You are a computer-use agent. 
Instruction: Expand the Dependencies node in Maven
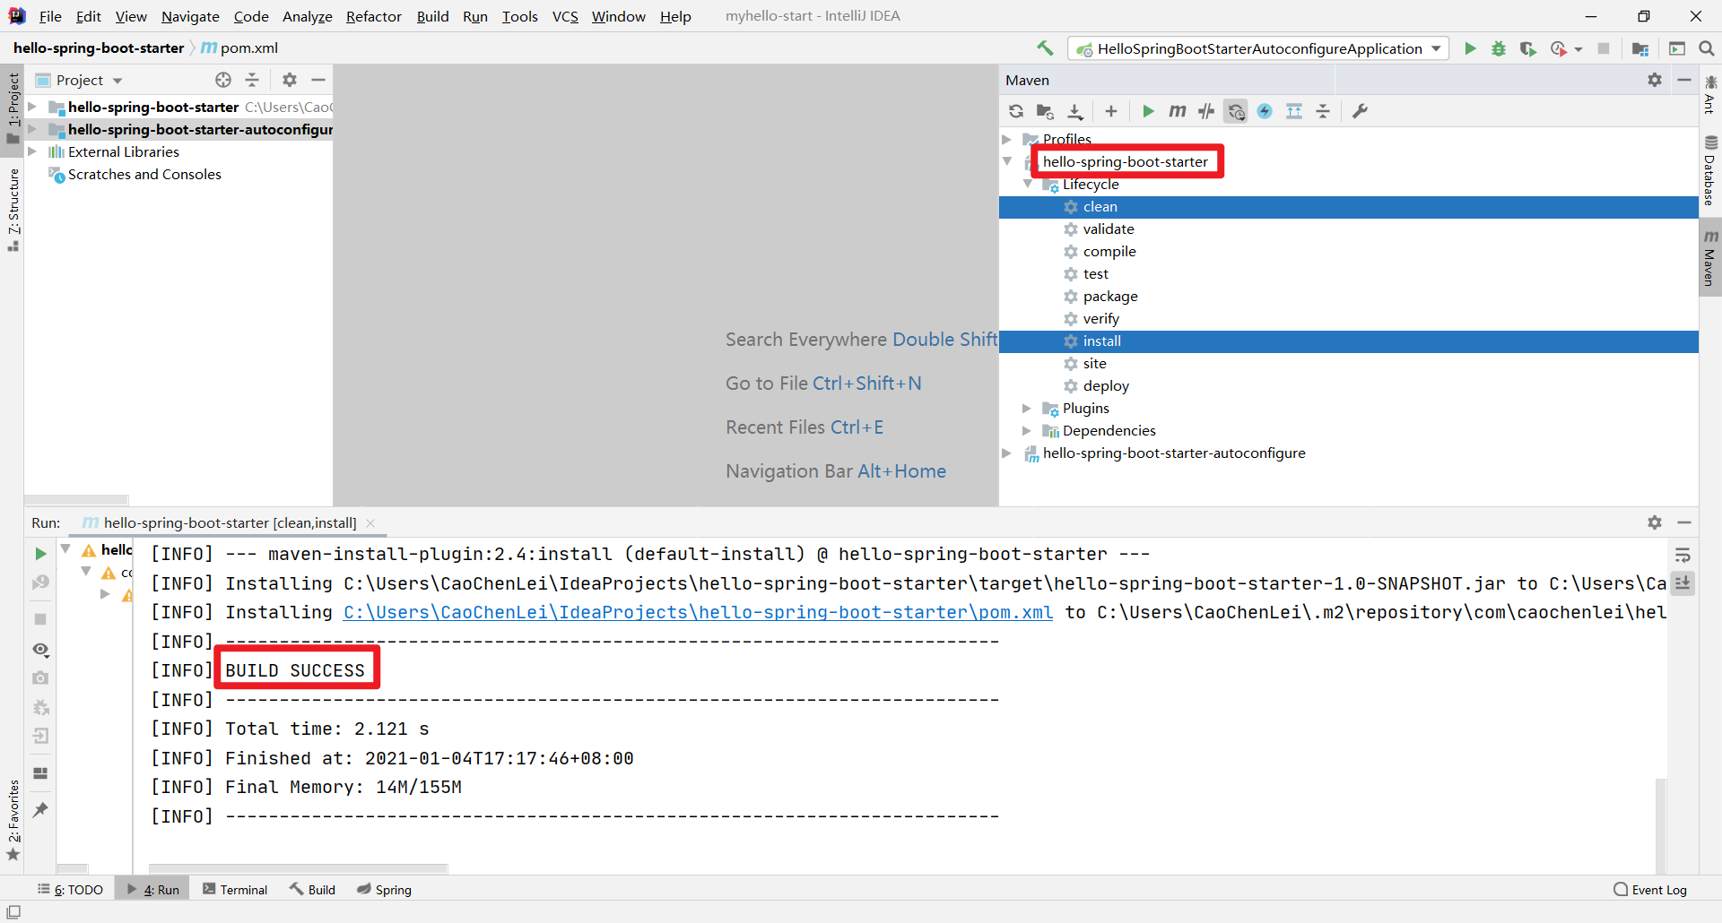point(1027,430)
